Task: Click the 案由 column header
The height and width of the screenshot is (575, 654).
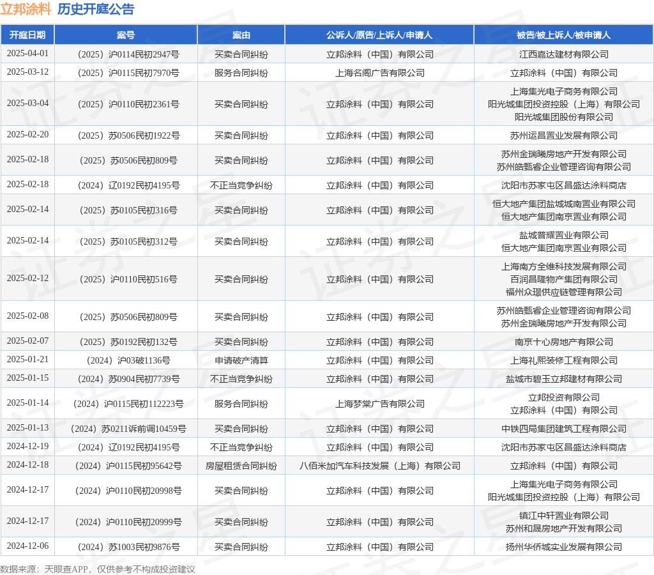Action: 241,35
